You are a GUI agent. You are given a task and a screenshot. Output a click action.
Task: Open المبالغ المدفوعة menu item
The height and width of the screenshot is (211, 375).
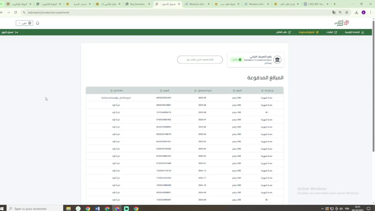[x=308, y=32]
